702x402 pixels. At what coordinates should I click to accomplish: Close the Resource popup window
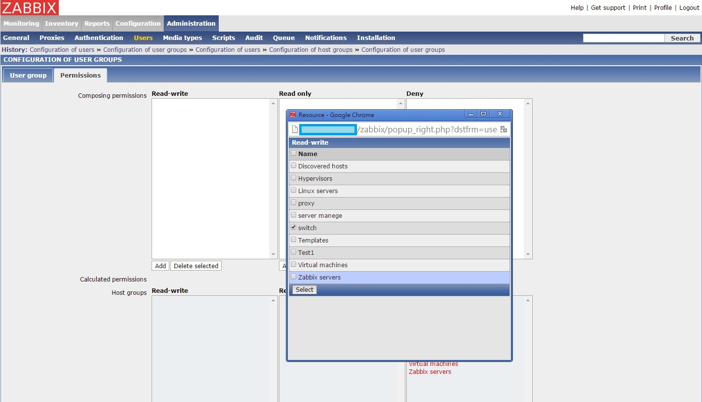pos(500,114)
